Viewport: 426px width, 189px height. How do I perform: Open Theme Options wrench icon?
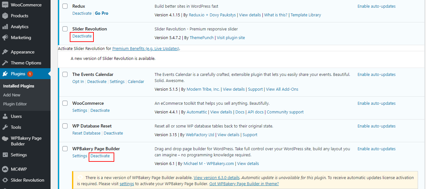click(x=5, y=63)
